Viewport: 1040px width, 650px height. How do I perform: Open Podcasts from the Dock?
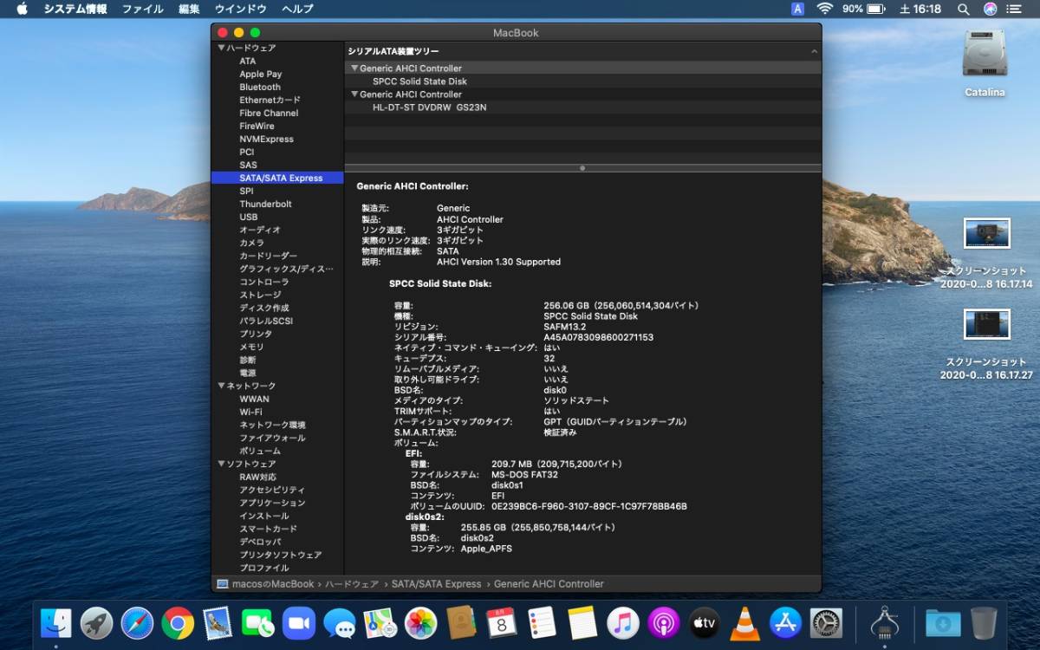click(663, 622)
